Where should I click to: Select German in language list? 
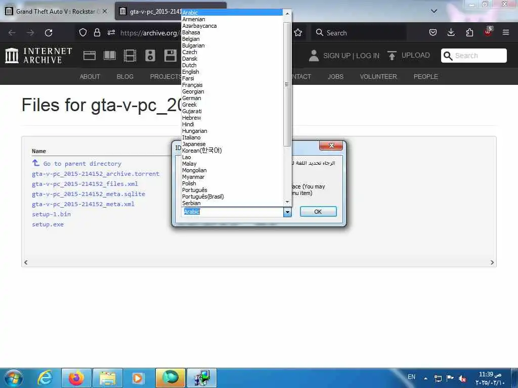pos(232,98)
